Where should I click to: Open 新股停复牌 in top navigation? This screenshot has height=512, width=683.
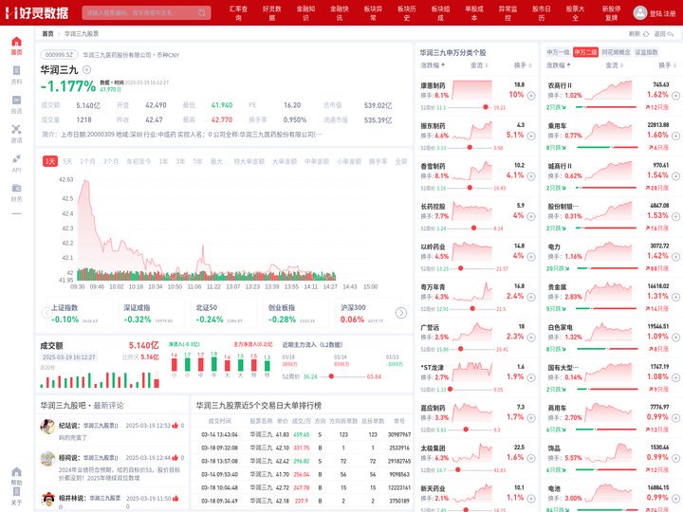[612, 13]
